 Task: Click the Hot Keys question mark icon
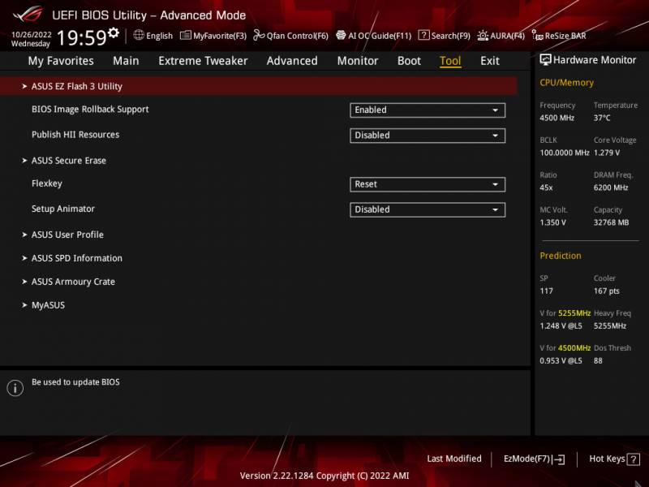coord(634,459)
